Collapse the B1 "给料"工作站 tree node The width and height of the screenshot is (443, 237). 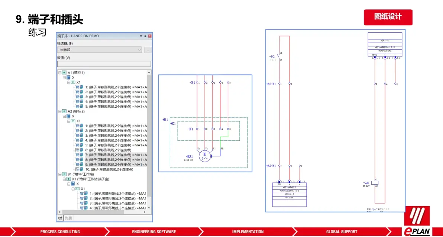[x=60, y=174]
